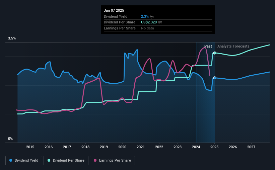The height and width of the screenshot is (170, 275).
Task: Click the 2023 x-axis label
Action: click(178, 147)
